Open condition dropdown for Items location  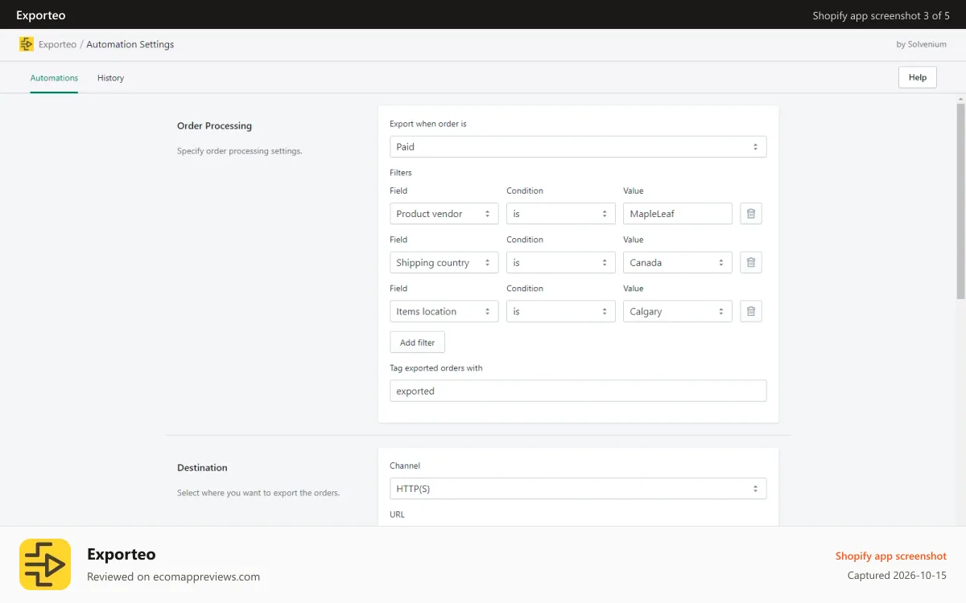[x=561, y=311]
